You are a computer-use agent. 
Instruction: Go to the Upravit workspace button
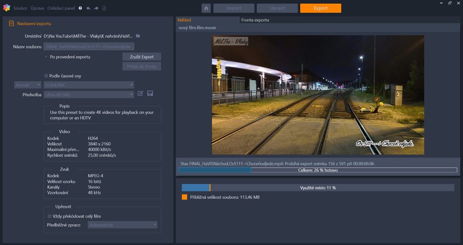coord(277,8)
